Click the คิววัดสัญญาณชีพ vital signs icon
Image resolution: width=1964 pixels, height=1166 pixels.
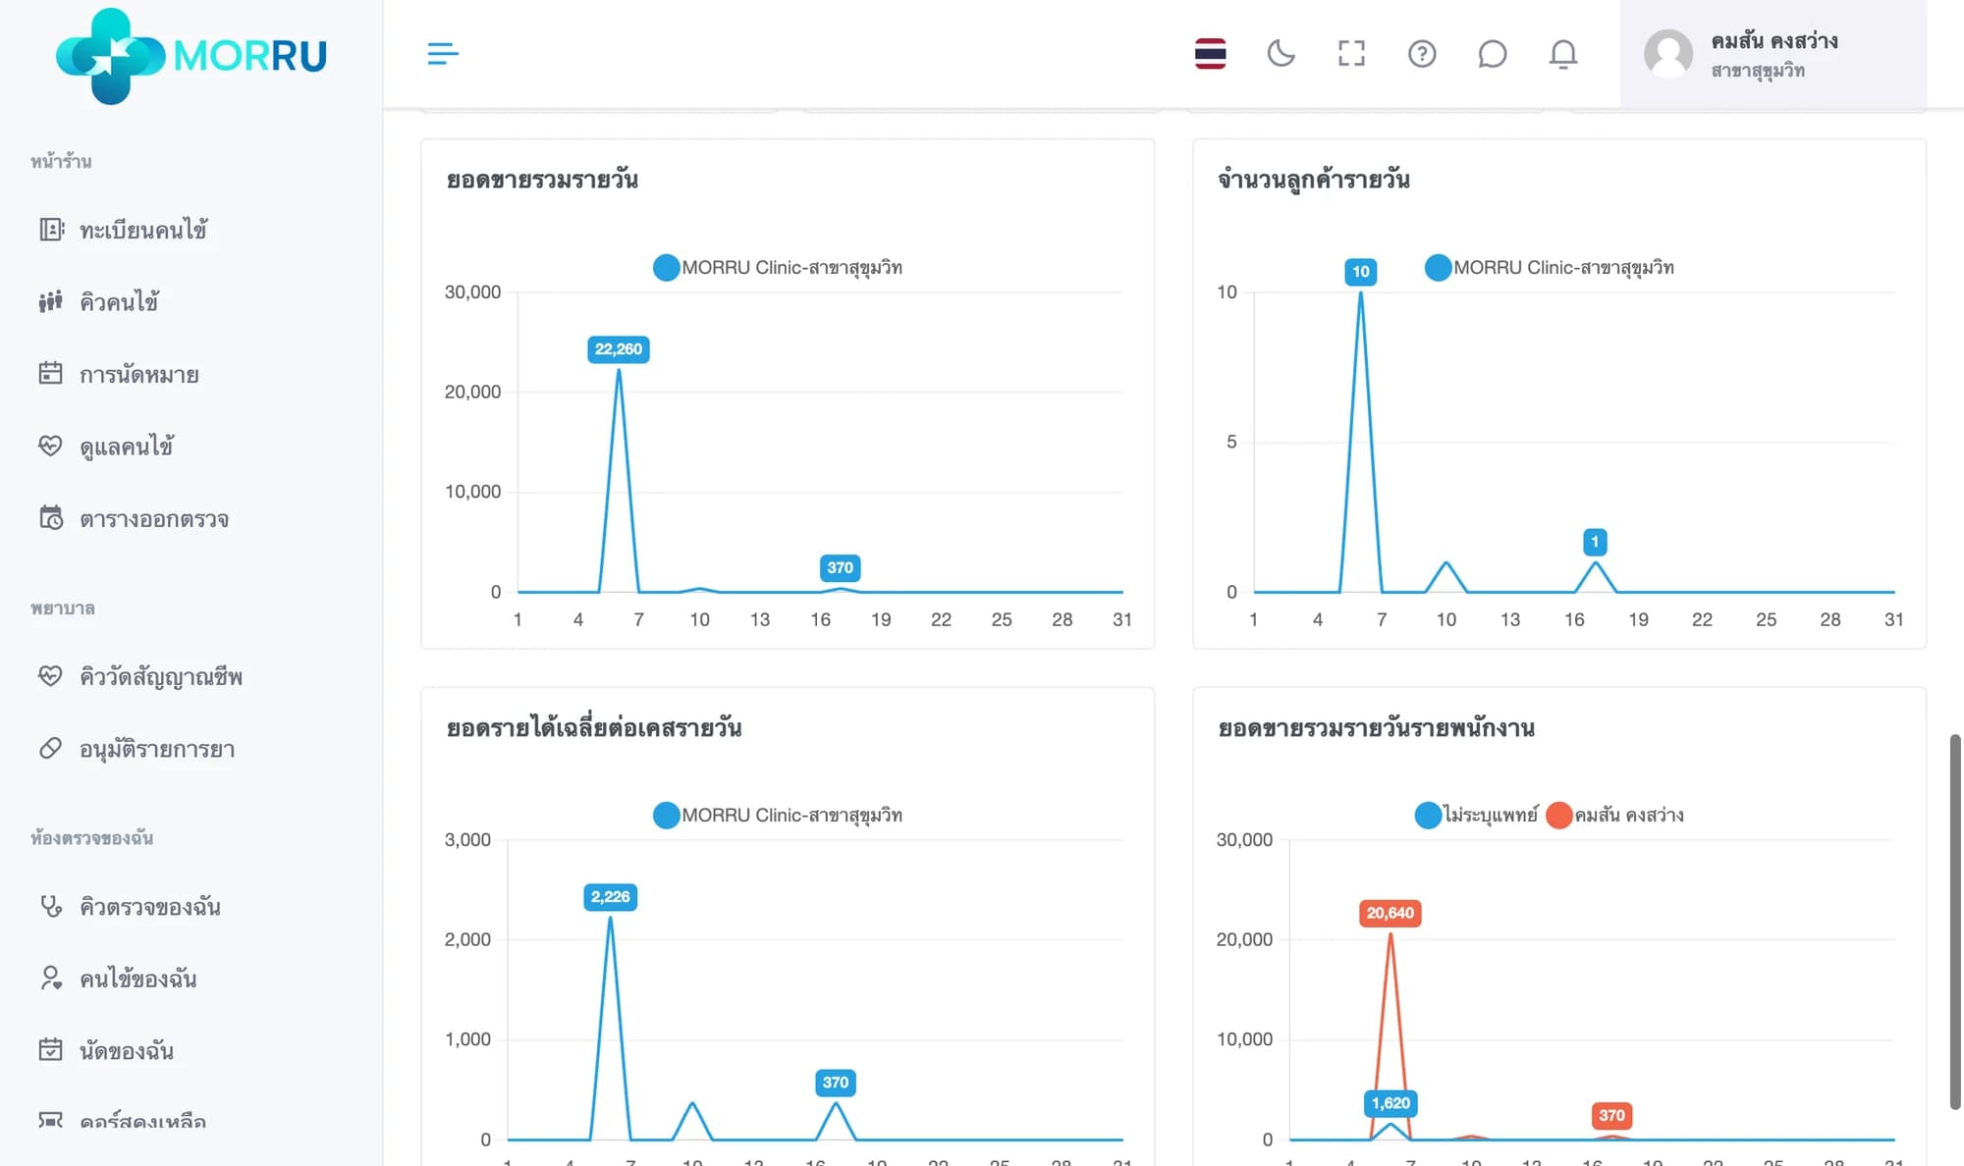click(50, 676)
